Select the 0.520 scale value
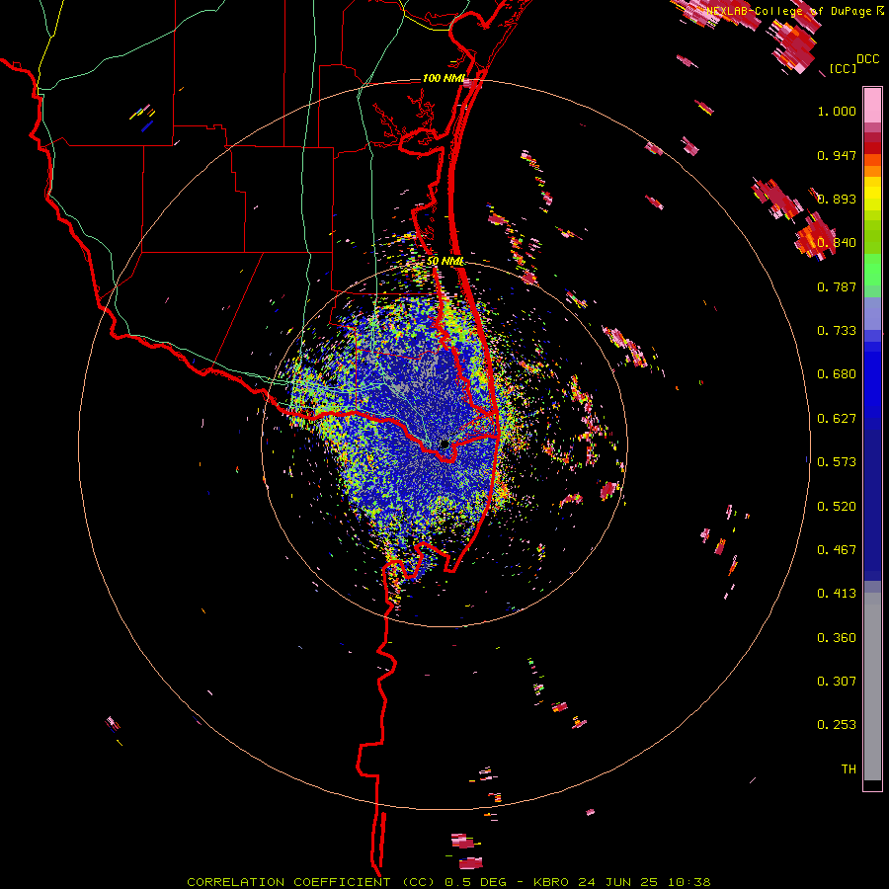 pyautogui.click(x=837, y=507)
